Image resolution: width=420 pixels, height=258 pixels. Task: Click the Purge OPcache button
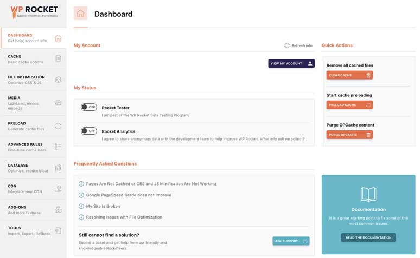point(349,135)
